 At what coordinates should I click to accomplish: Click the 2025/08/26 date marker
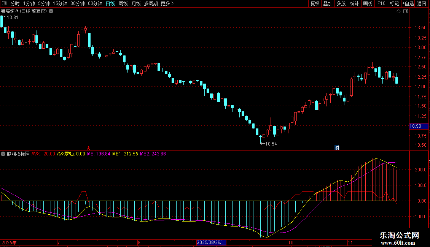coord(212,242)
